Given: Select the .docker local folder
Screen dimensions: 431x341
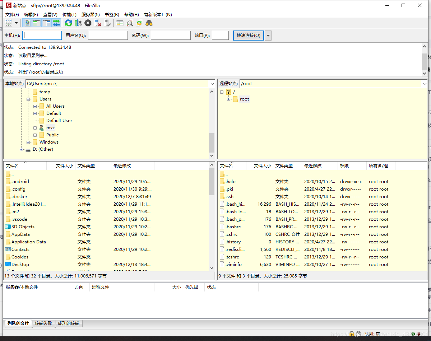Looking at the screenshot, I should click(19, 197).
